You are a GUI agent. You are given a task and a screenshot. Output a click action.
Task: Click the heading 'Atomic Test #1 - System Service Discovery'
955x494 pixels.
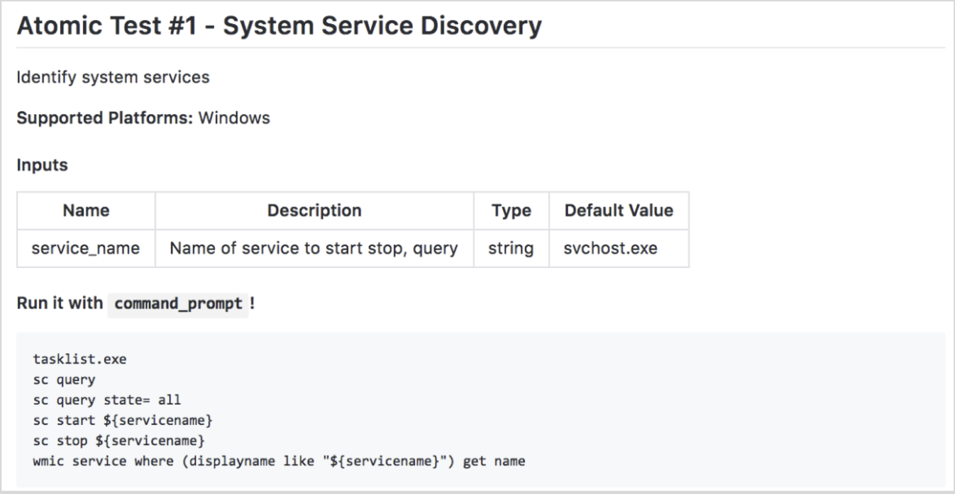pos(279,27)
